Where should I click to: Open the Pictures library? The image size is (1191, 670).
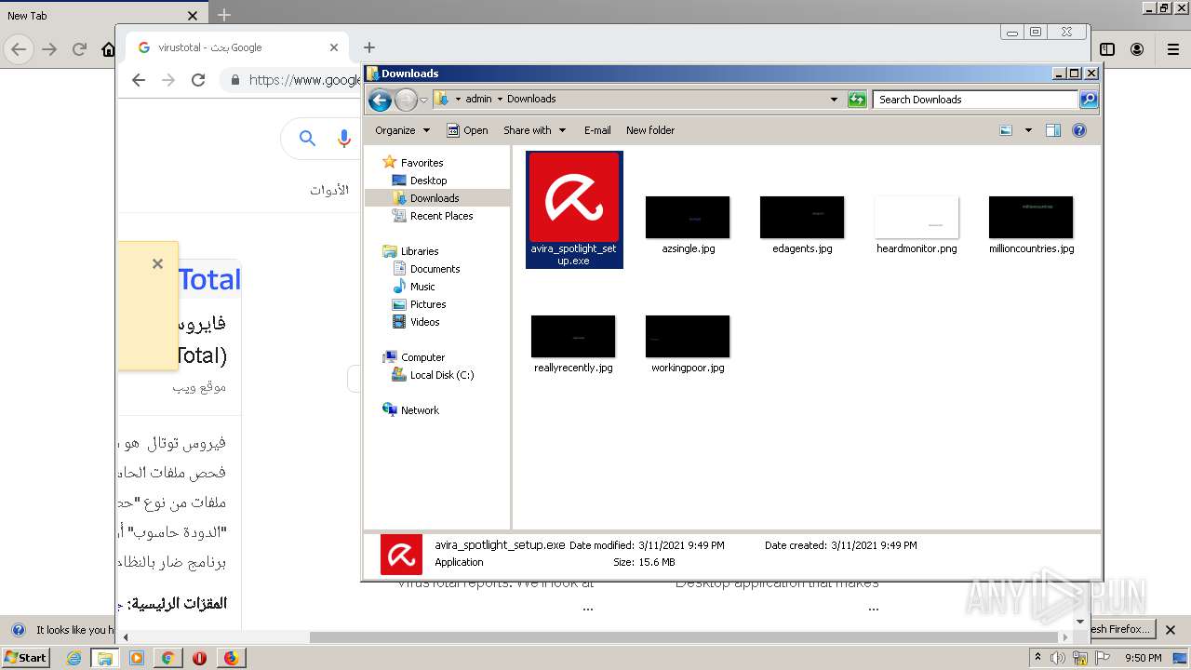[x=428, y=304]
